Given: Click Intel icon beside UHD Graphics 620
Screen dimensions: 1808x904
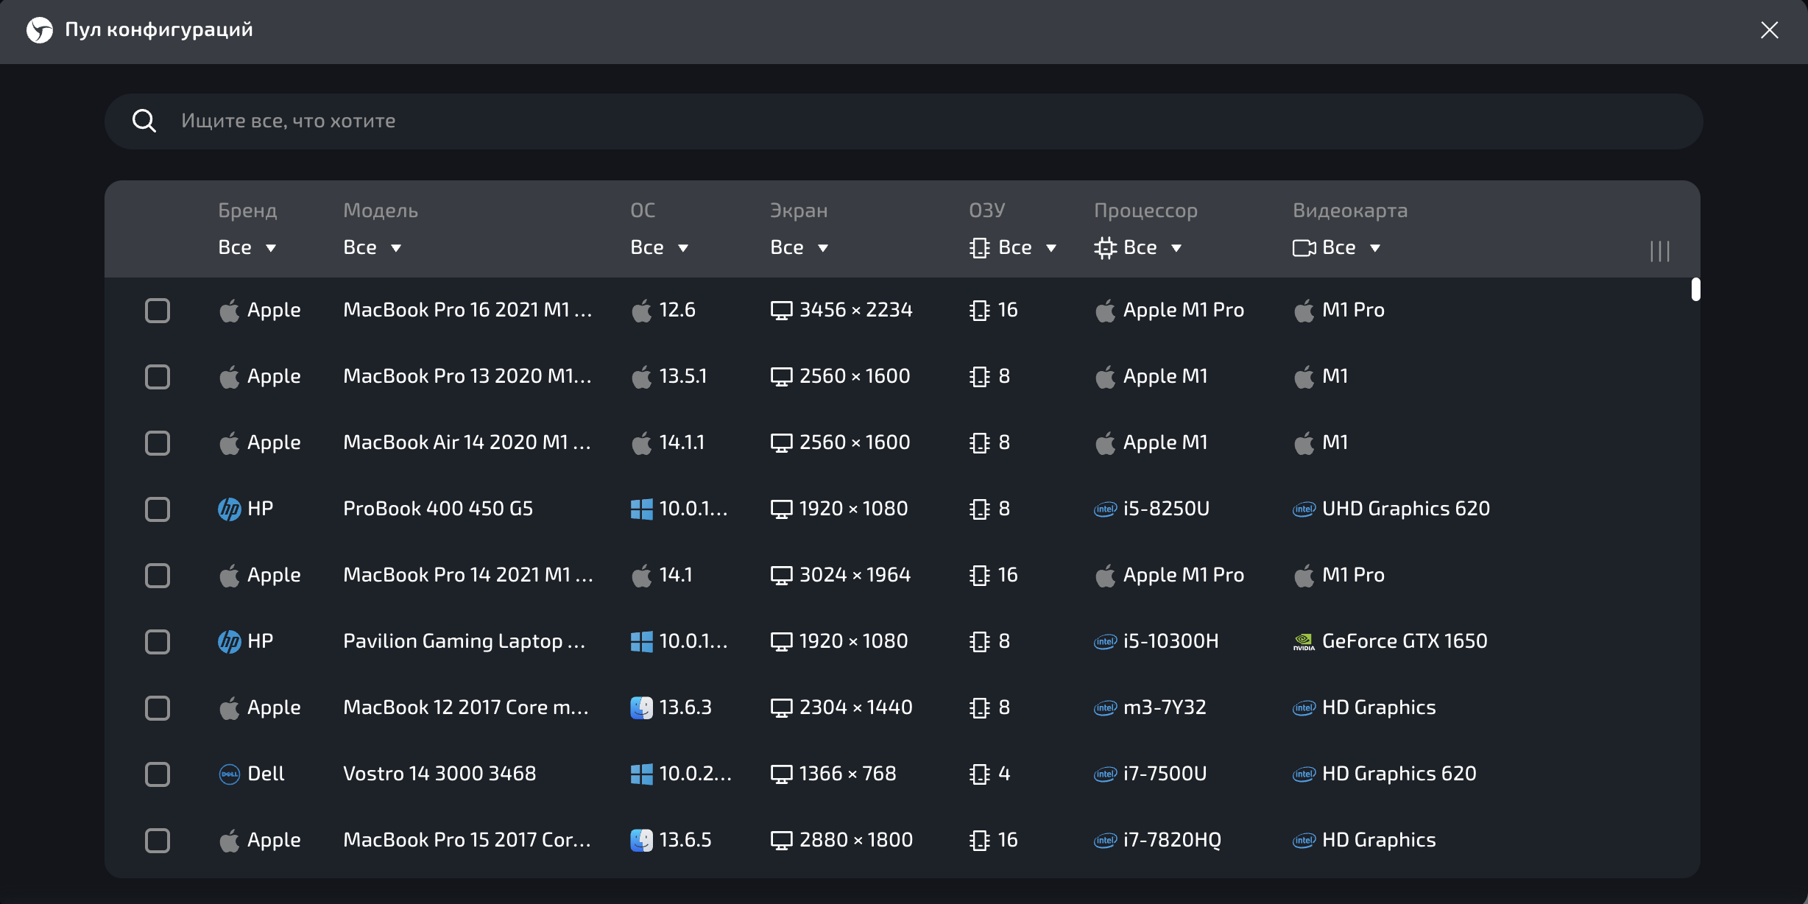Looking at the screenshot, I should (1304, 509).
